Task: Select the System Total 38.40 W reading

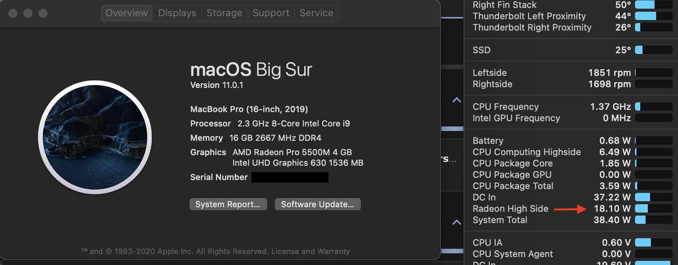Action: (x=612, y=220)
